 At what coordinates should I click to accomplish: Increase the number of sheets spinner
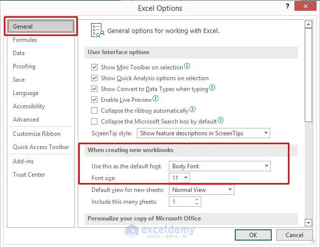(x=197, y=199)
